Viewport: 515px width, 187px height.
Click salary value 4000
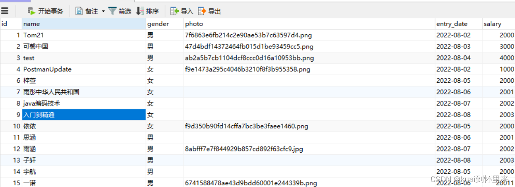[499, 58]
